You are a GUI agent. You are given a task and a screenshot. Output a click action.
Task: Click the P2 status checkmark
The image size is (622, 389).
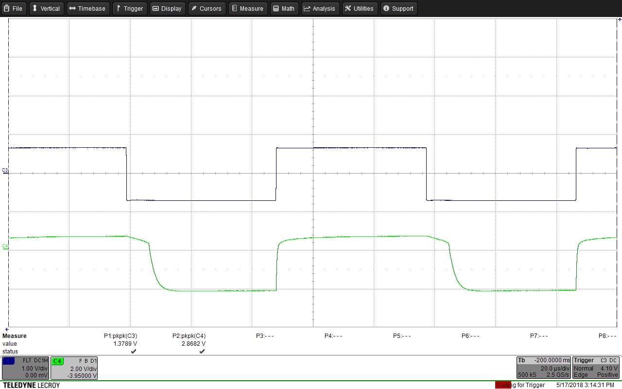pos(202,351)
